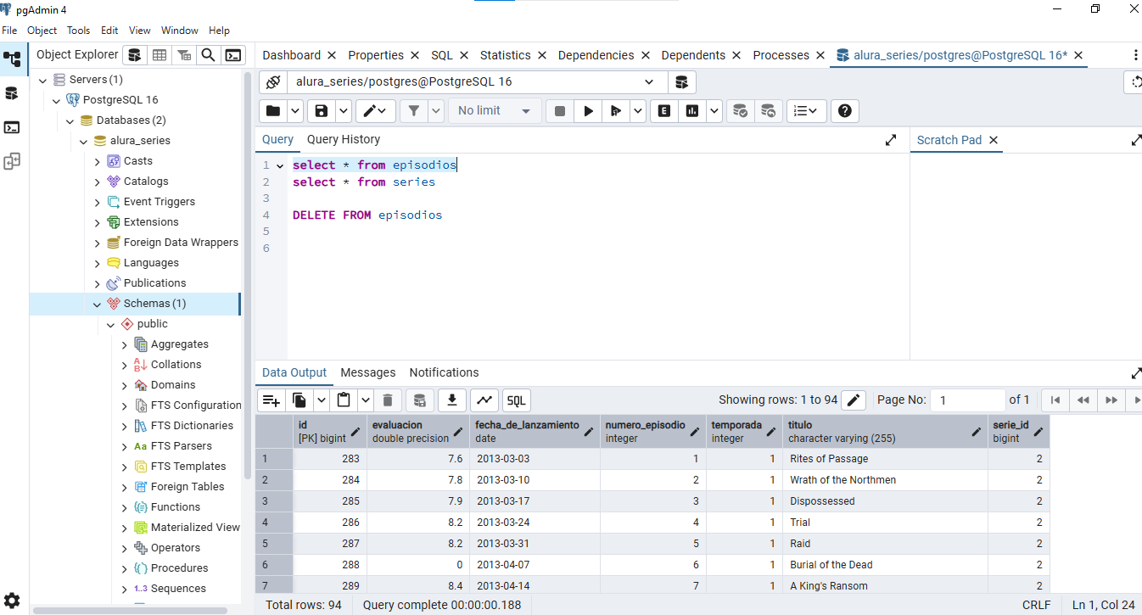This screenshot has height=615, width=1142.
Task: Click the connection status plug icon
Action: [x=273, y=82]
